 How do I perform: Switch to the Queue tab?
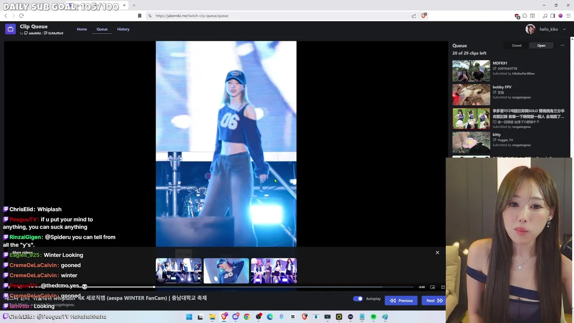click(102, 29)
